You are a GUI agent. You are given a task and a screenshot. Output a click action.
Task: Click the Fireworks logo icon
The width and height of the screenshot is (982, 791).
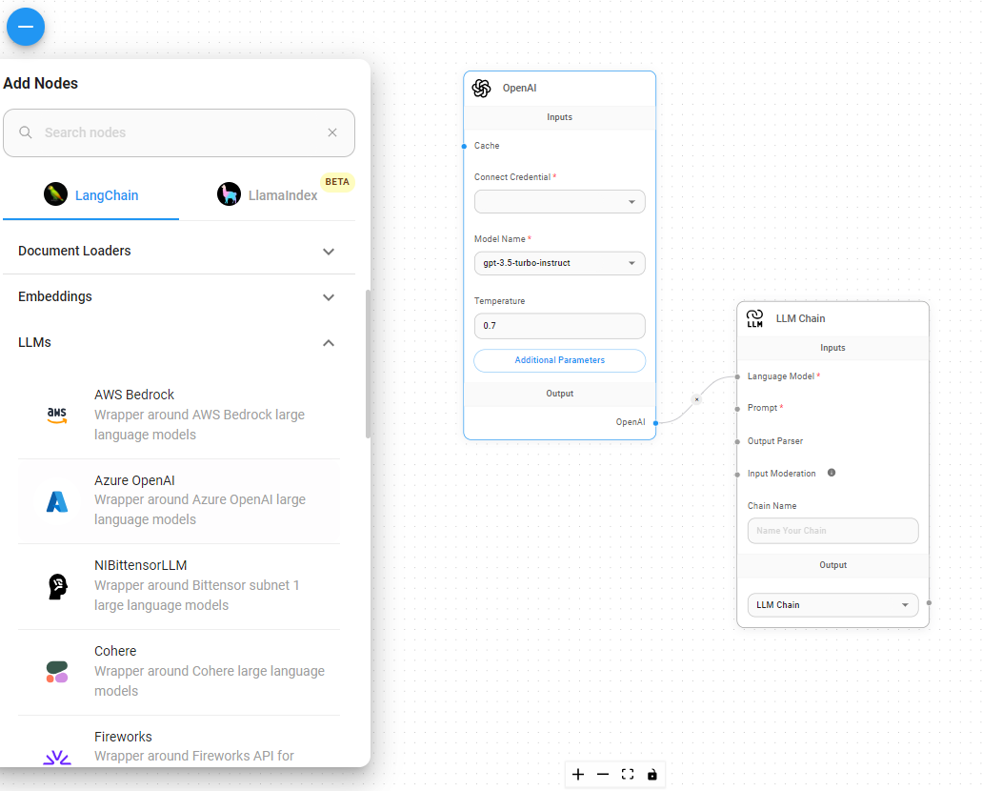click(57, 757)
